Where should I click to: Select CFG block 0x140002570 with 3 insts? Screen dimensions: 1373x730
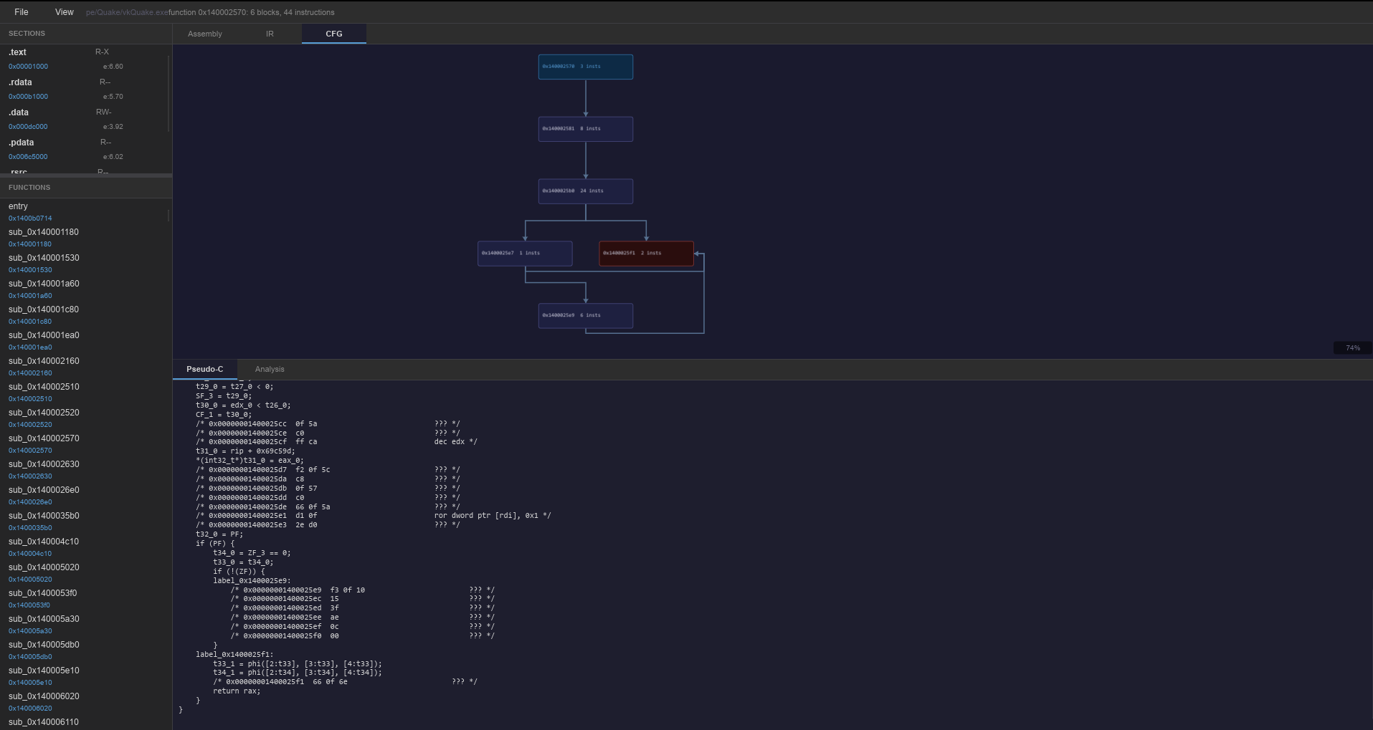[x=586, y=67]
